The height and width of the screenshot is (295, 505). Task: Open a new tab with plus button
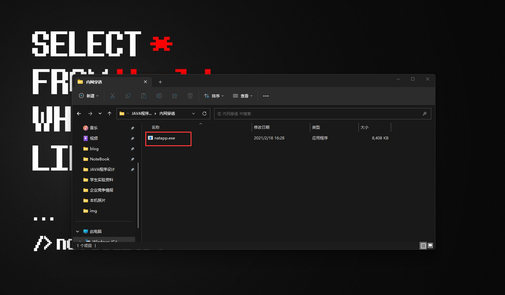click(x=160, y=82)
